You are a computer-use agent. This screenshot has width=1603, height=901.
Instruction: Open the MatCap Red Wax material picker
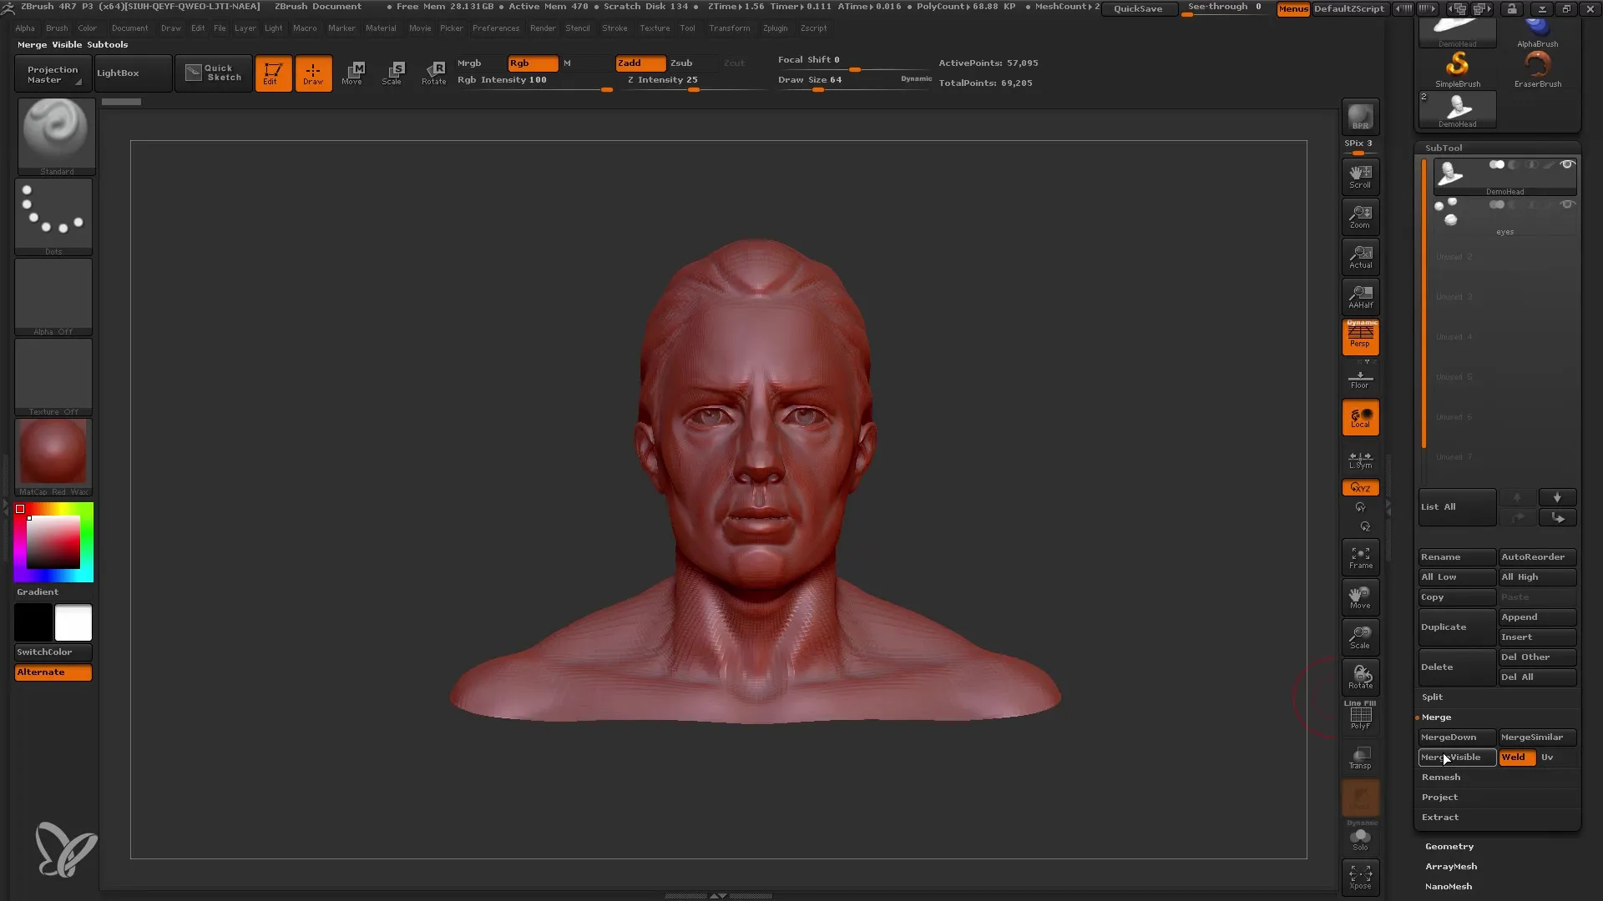(x=53, y=457)
